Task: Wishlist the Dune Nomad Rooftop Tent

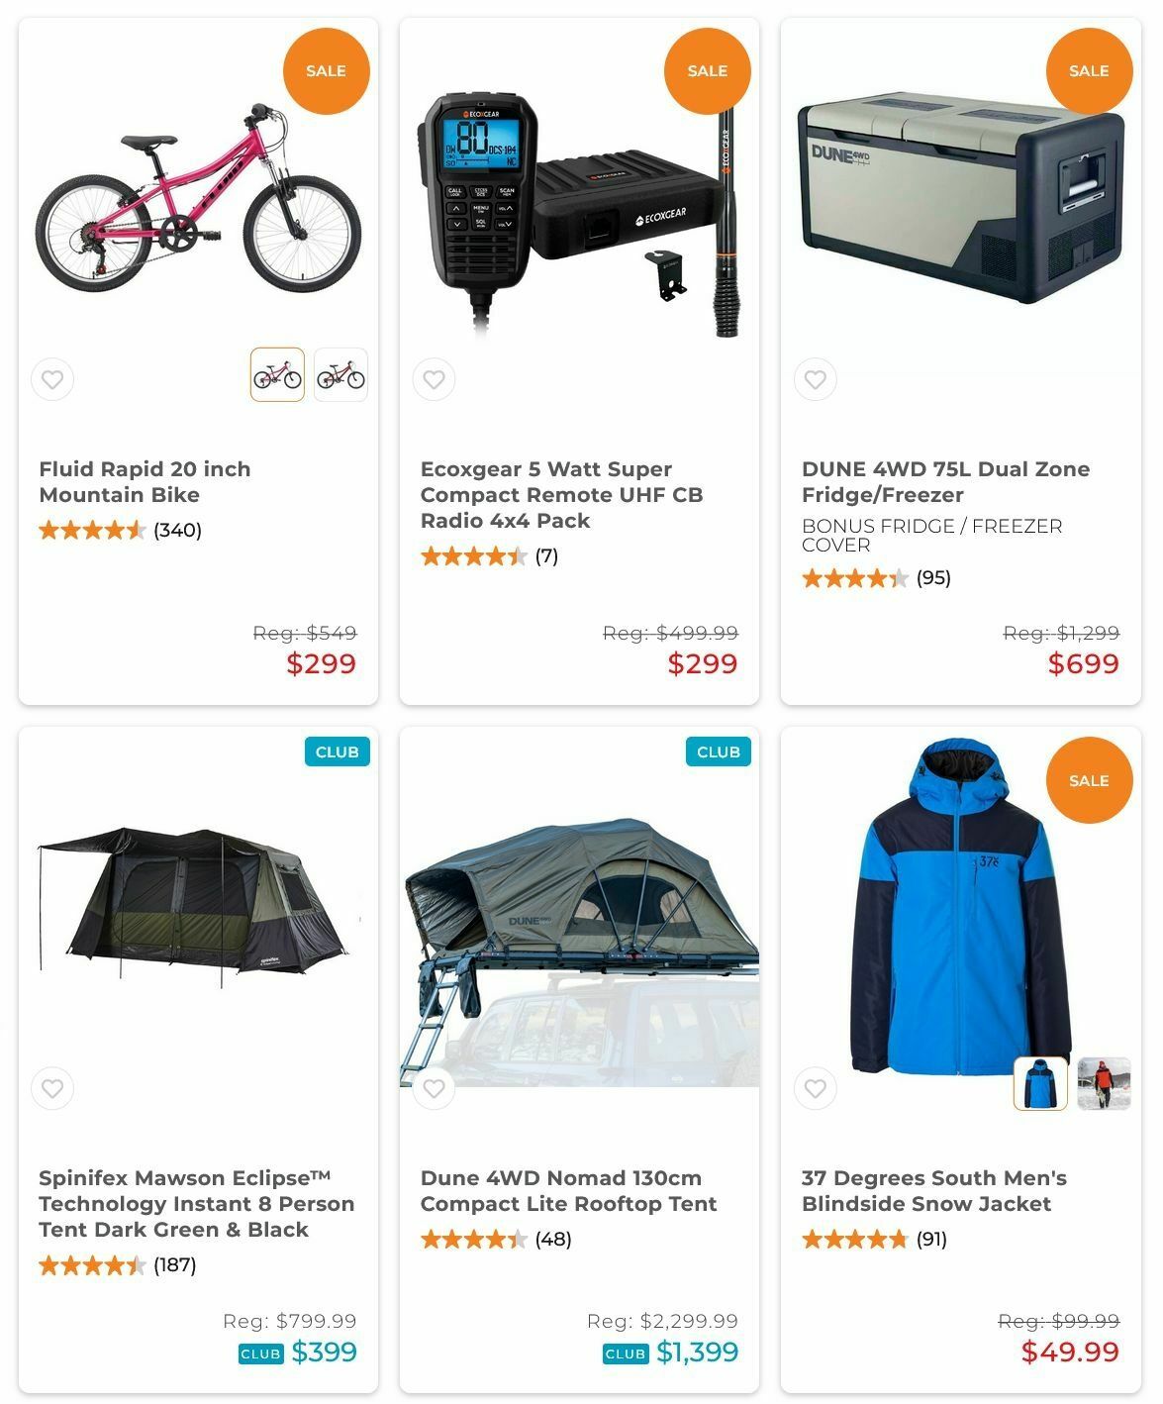Action: 434,1089
